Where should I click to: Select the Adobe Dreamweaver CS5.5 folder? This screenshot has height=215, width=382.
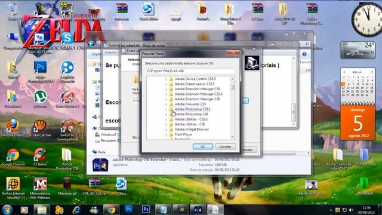pos(195,84)
